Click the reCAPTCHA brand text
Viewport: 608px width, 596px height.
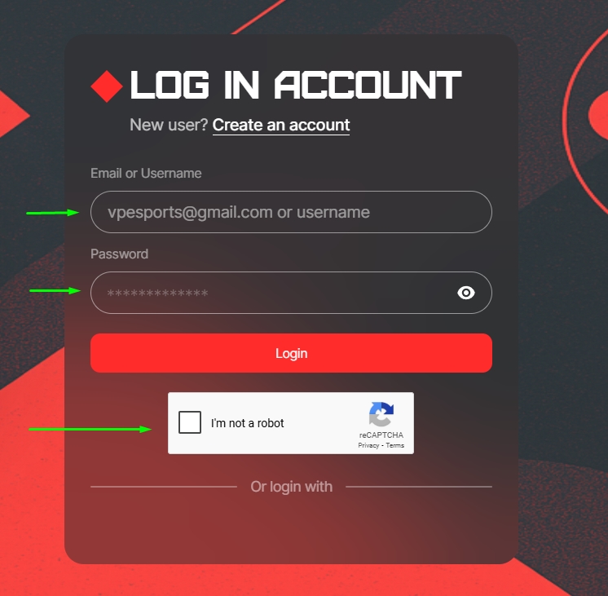381,435
